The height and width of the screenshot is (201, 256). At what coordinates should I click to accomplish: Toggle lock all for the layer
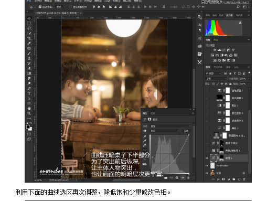(x=230, y=84)
